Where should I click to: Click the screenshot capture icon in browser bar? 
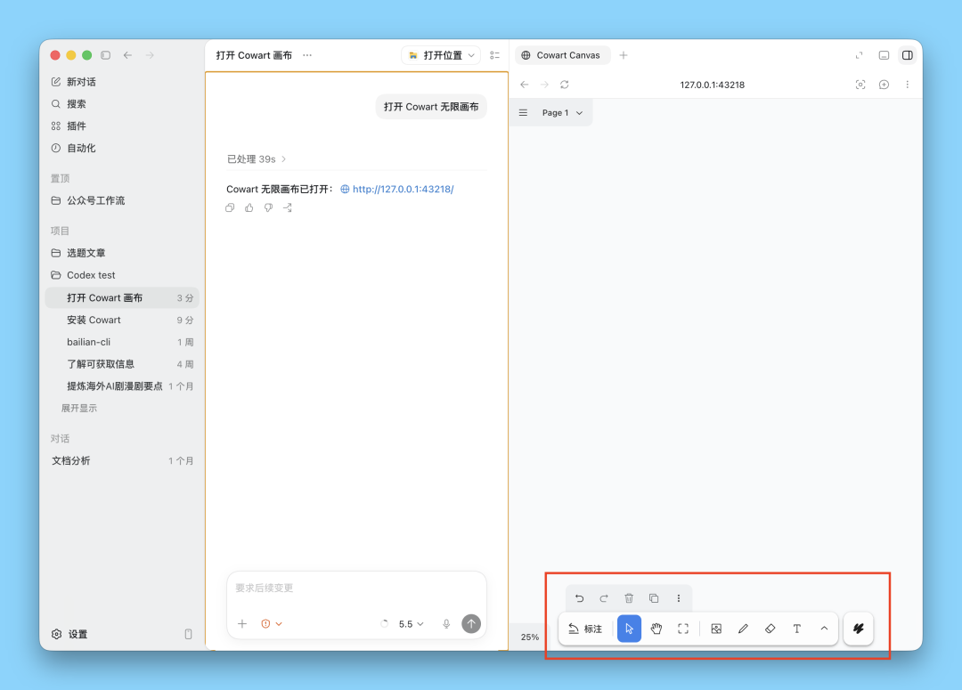click(860, 85)
